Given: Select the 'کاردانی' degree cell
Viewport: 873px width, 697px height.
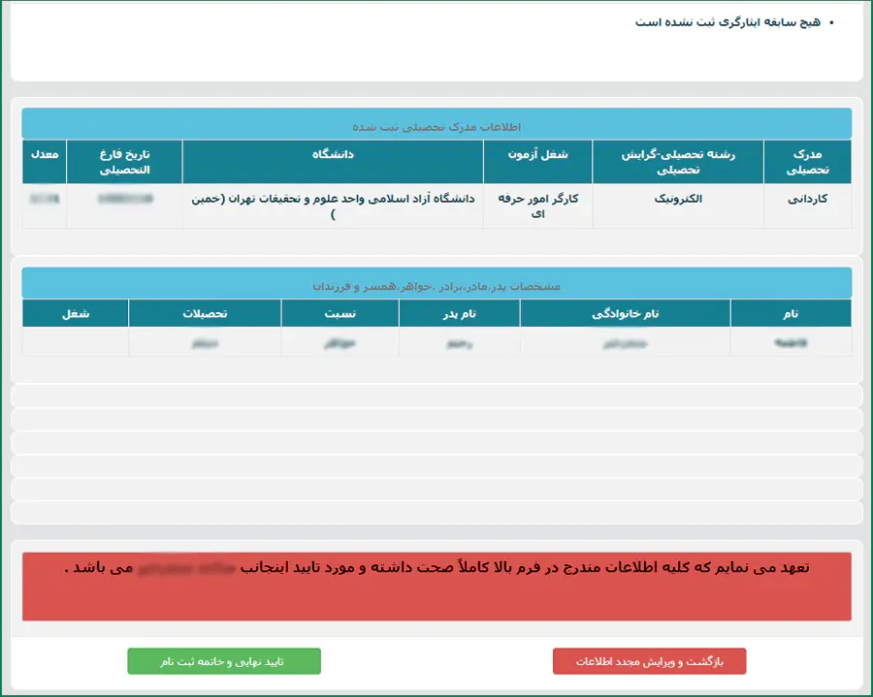Looking at the screenshot, I should [806, 198].
